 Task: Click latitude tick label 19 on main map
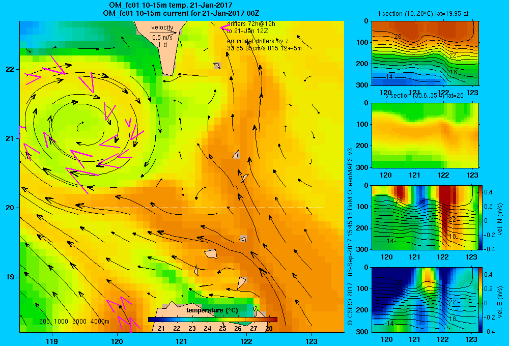[x=10, y=277]
